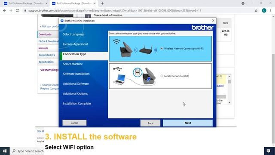This screenshot has width=275, height=155.
Task: Click the Chrome address bar URL
Action: [115, 10]
